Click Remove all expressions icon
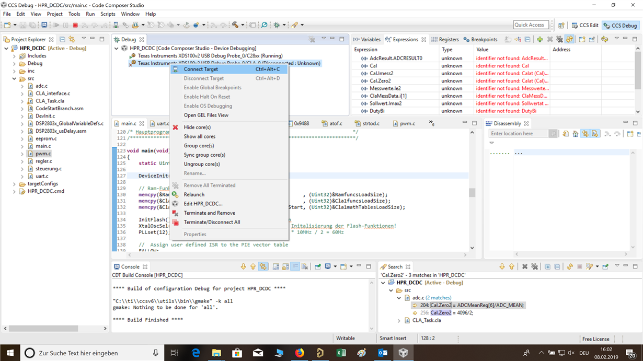 560,39
